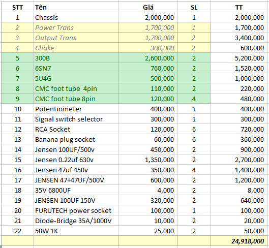
Task: Click Jensen 0.22uf 630v price cell
Action: [x=148, y=160]
